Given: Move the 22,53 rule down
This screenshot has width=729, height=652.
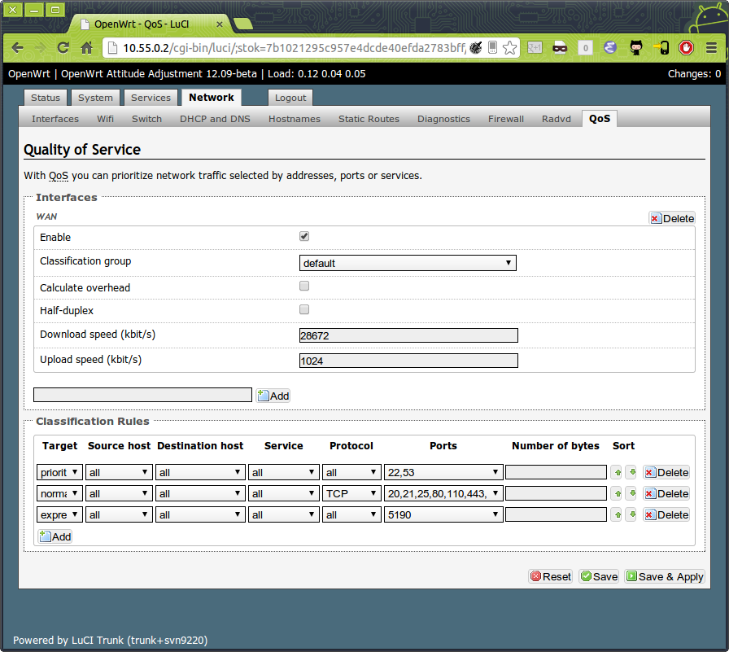Looking at the screenshot, I should [x=632, y=472].
